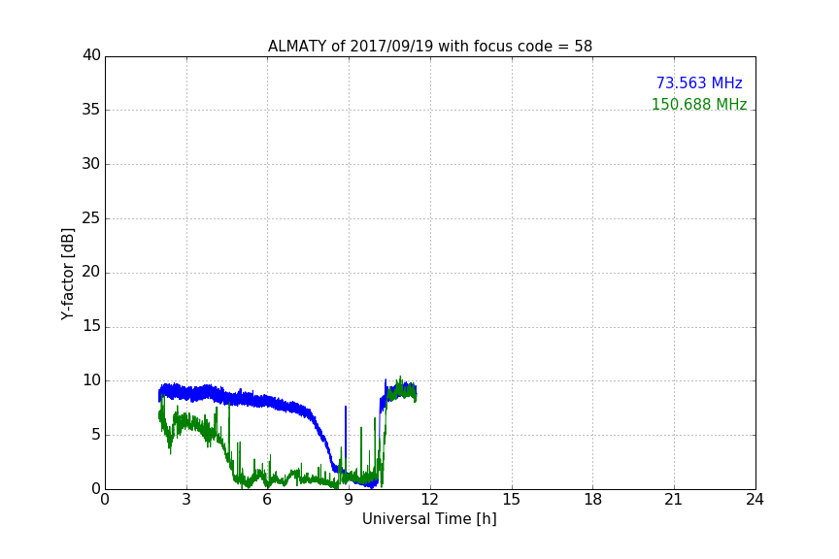The height and width of the screenshot is (559, 839).
Task: Click the x-axis tick label '18'
Action: pyautogui.click(x=593, y=500)
